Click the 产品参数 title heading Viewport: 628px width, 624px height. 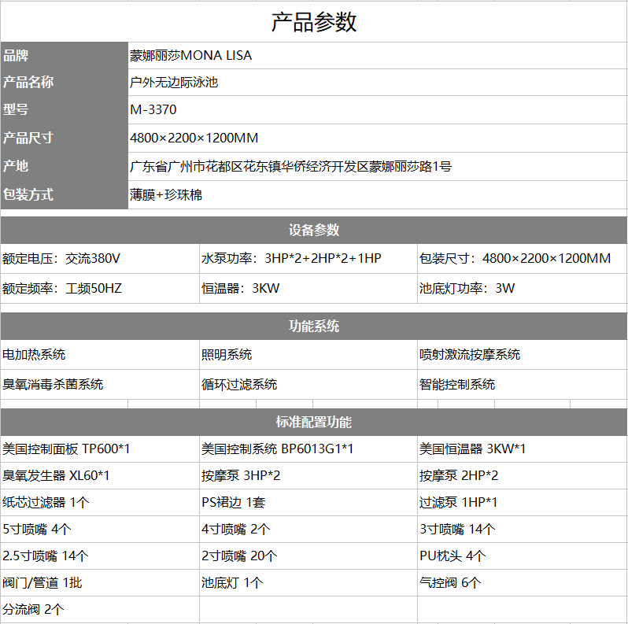coord(314,22)
